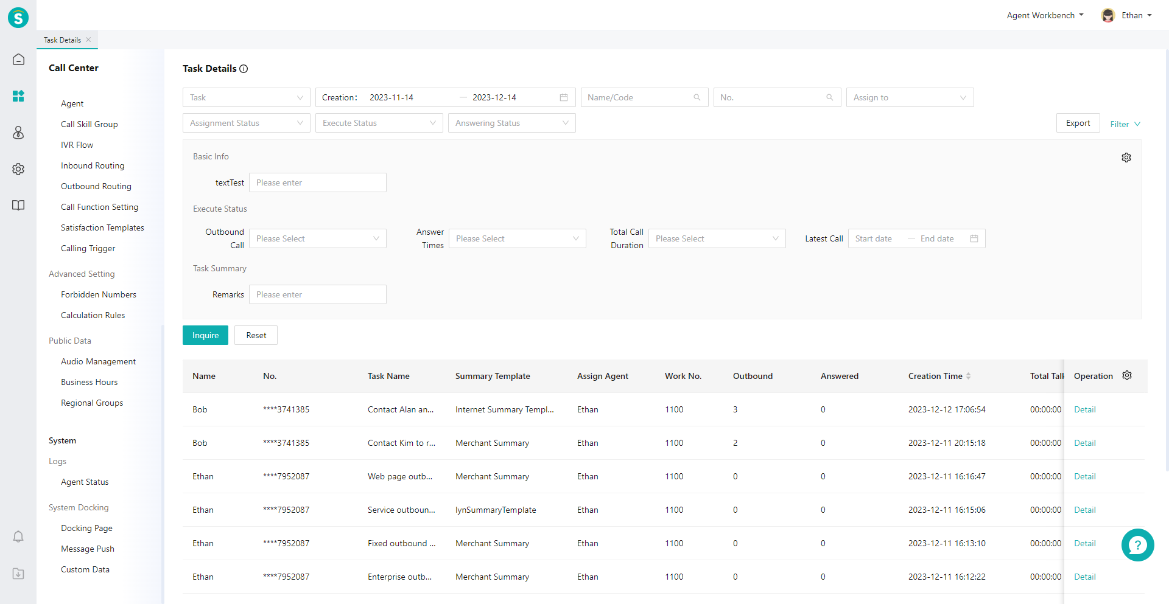
Task: Close the Task Details tab
Action: click(88, 40)
